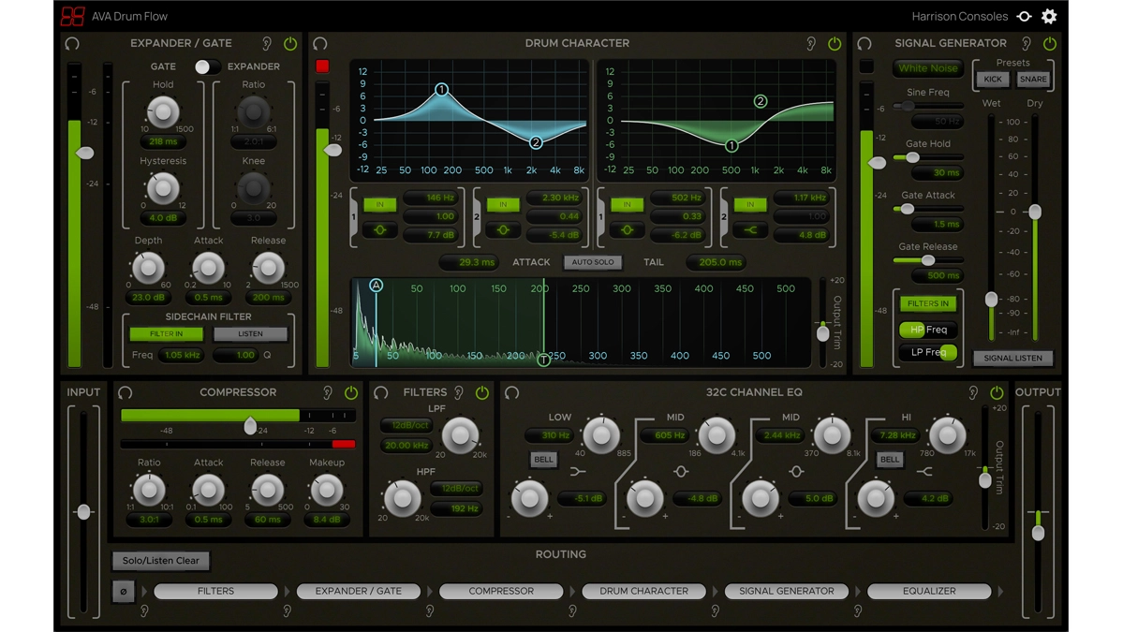Solo-listen the Filters section
The height and width of the screenshot is (632, 1123).
point(459,393)
